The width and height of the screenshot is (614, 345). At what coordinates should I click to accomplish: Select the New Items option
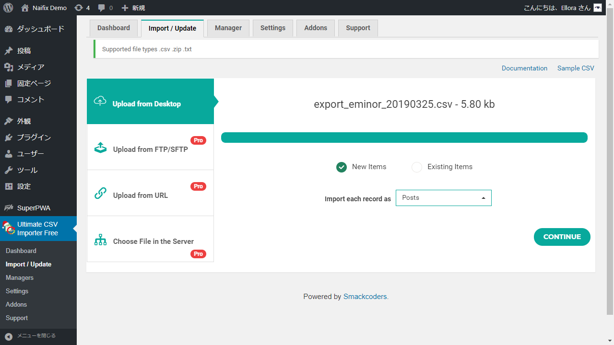pyautogui.click(x=342, y=167)
